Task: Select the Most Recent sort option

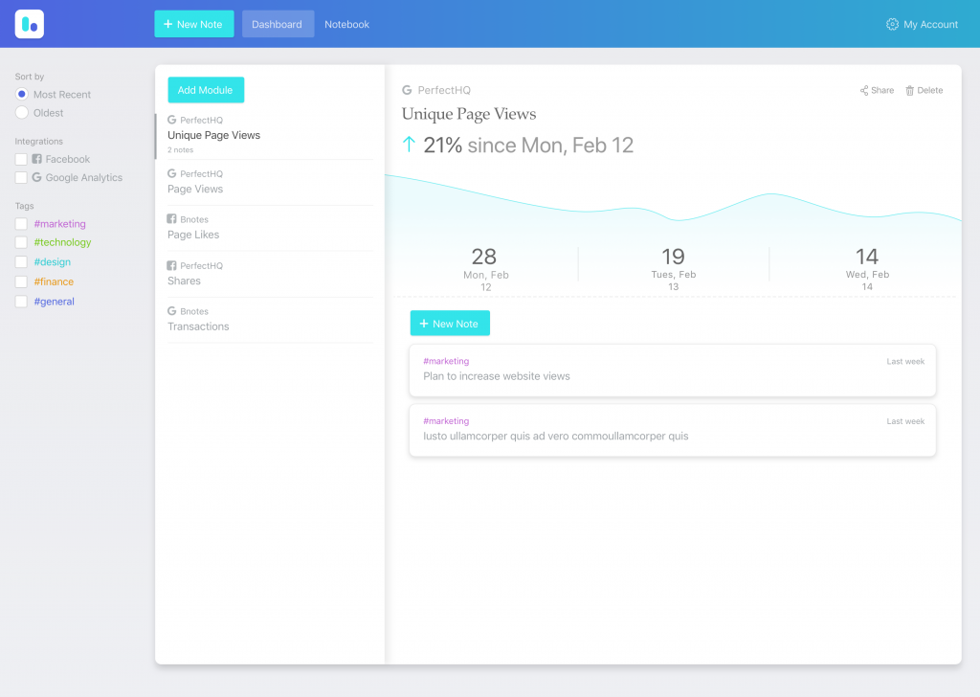Action: [21, 95]
